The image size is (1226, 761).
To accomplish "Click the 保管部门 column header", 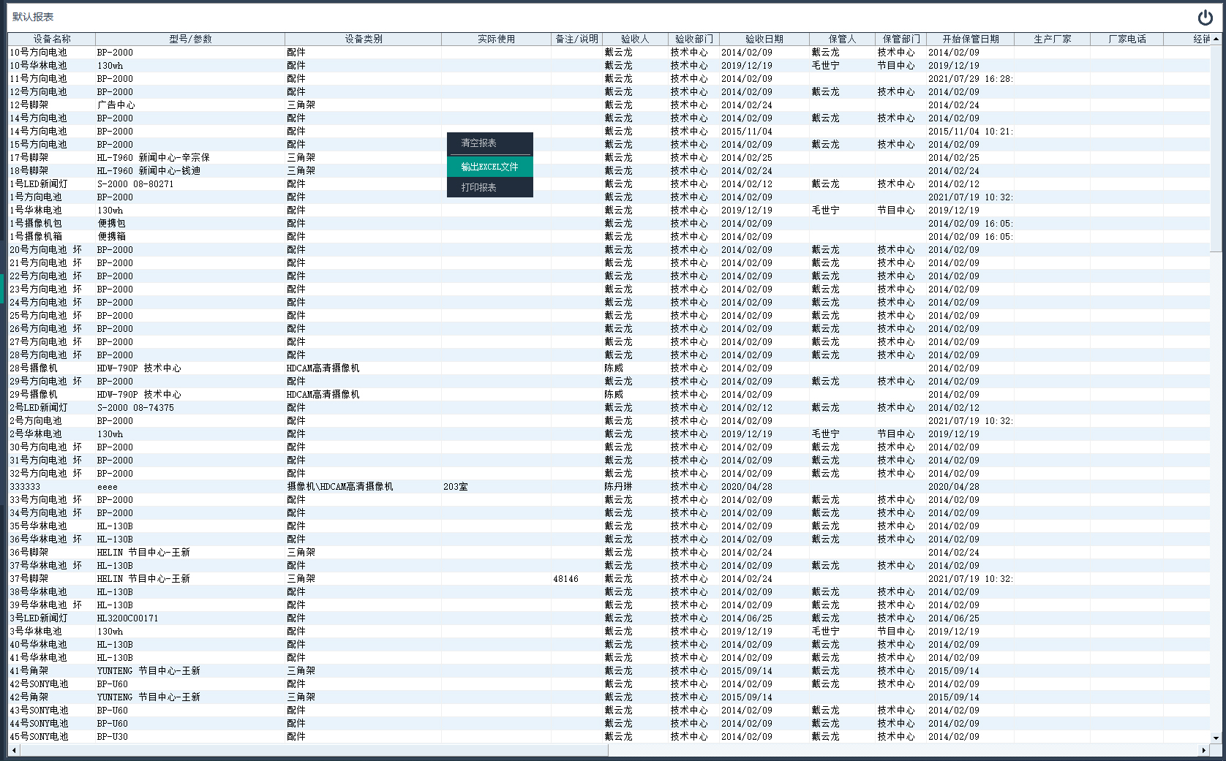I will pyautogui.click(x=900, y=39).
